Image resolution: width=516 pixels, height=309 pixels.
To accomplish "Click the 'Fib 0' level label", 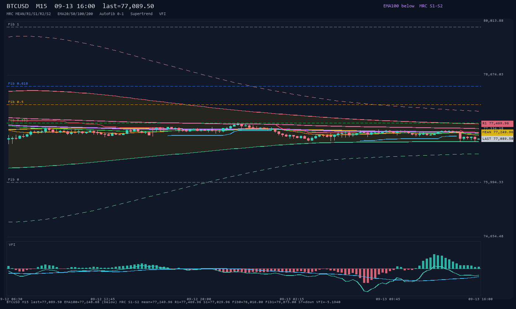I will (14, 180).
